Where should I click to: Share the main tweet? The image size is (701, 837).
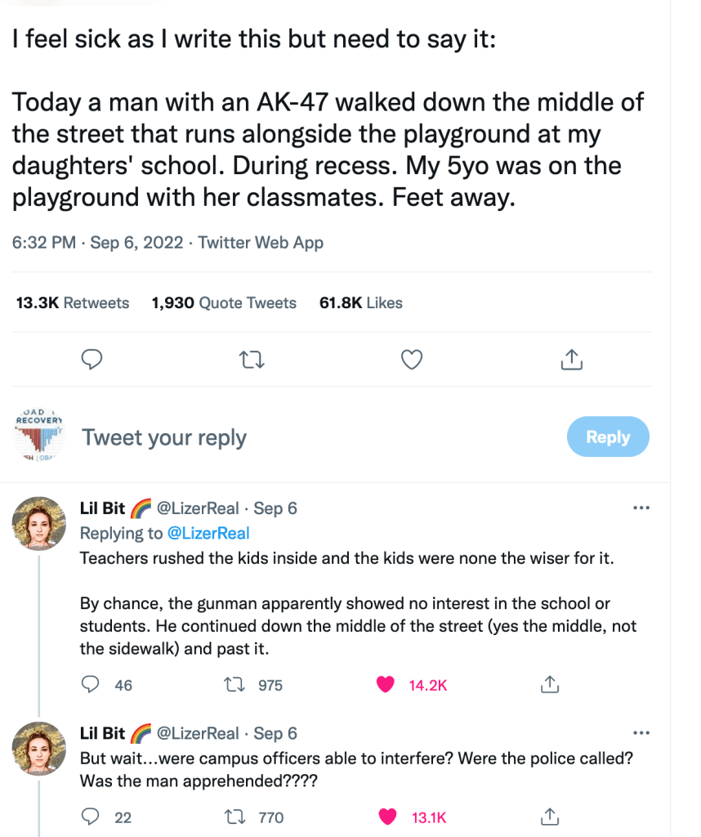pos(572,359)
